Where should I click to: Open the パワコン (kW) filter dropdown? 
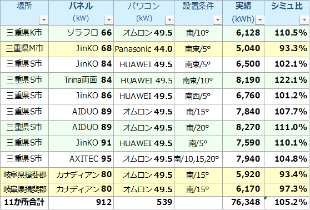169,20
